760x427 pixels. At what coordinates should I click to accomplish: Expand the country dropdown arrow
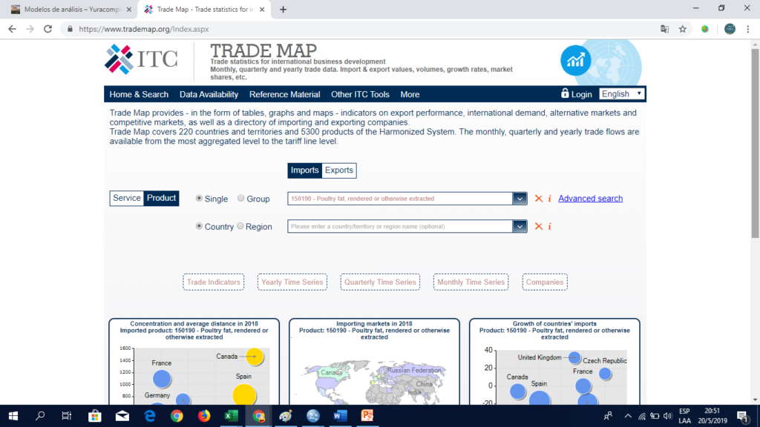click(520, 227)
